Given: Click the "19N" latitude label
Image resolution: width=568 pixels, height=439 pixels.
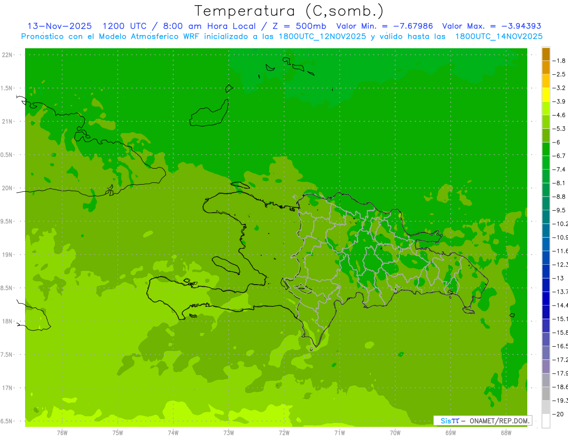Looking at the screenshot, I should [7, 255].
